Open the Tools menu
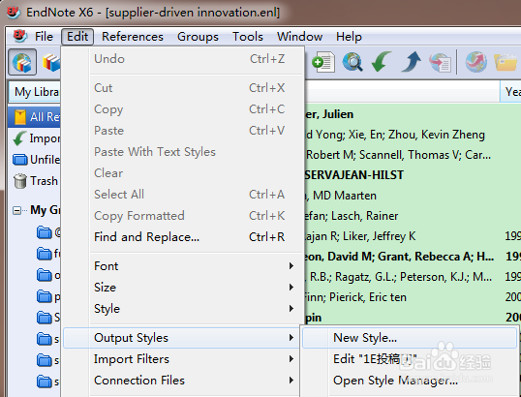Screen dimensions: 521x397 248,36
